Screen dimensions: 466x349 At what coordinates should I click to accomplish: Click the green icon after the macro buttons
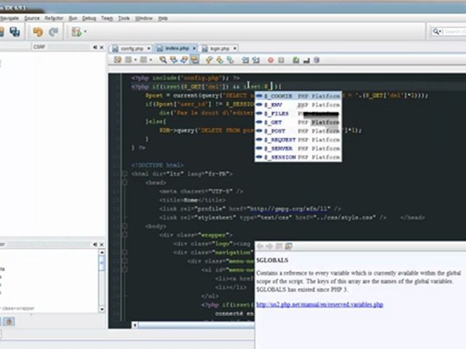pos(296,60)
